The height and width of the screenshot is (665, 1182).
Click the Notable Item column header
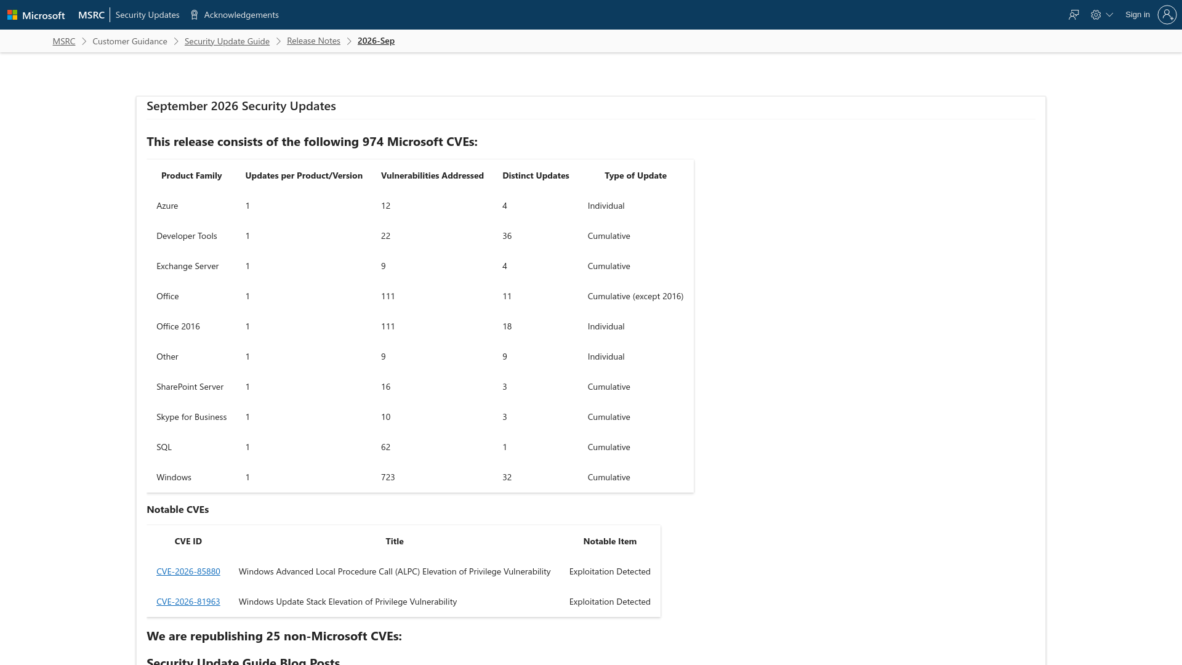[610, 541]
